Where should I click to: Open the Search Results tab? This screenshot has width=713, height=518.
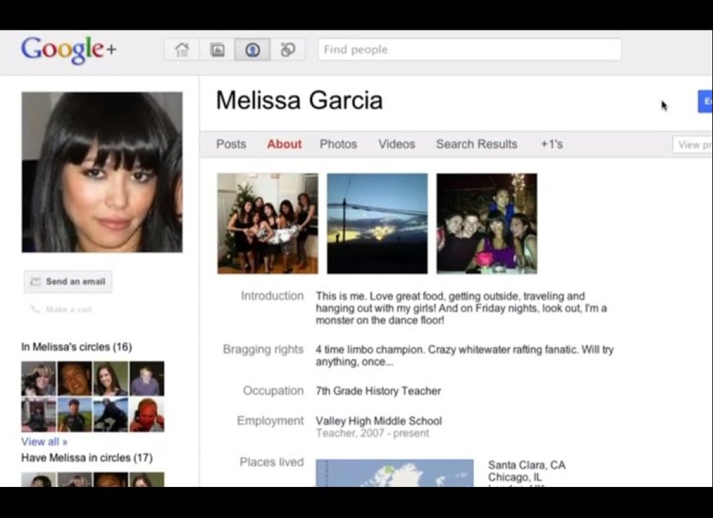pyautogui.click(x=477, y=144)
